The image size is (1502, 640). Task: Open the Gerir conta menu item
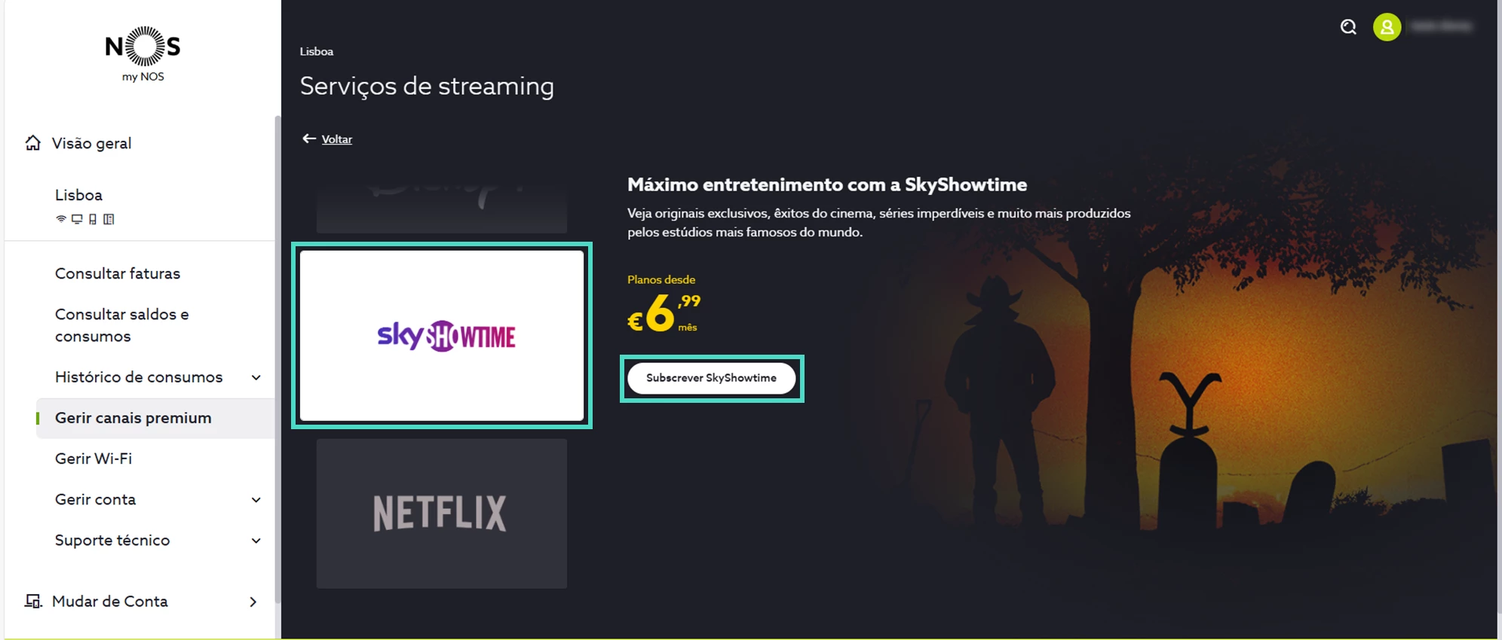(95, 500)
